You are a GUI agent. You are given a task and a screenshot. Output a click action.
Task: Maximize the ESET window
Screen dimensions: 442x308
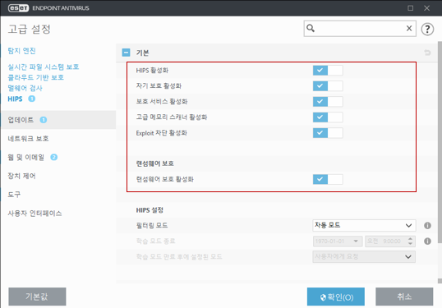pyautogui.click(x=411, y=8)
